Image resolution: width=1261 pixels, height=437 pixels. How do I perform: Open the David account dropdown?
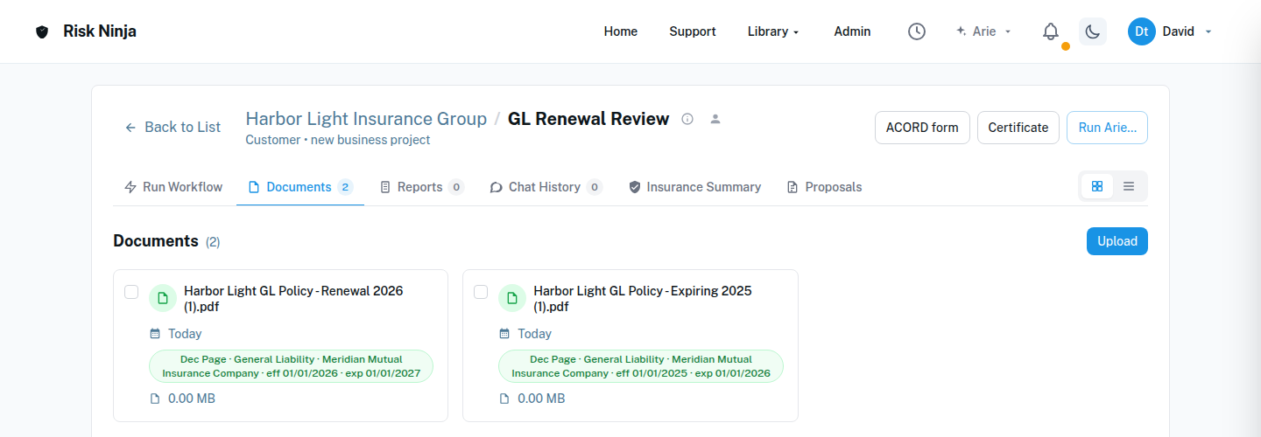pyautogui.click(x=1187, y=31)
